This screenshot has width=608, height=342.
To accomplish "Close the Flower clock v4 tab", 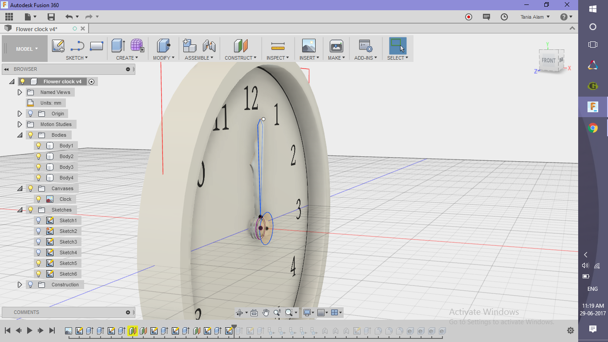I will pos(82,28).
